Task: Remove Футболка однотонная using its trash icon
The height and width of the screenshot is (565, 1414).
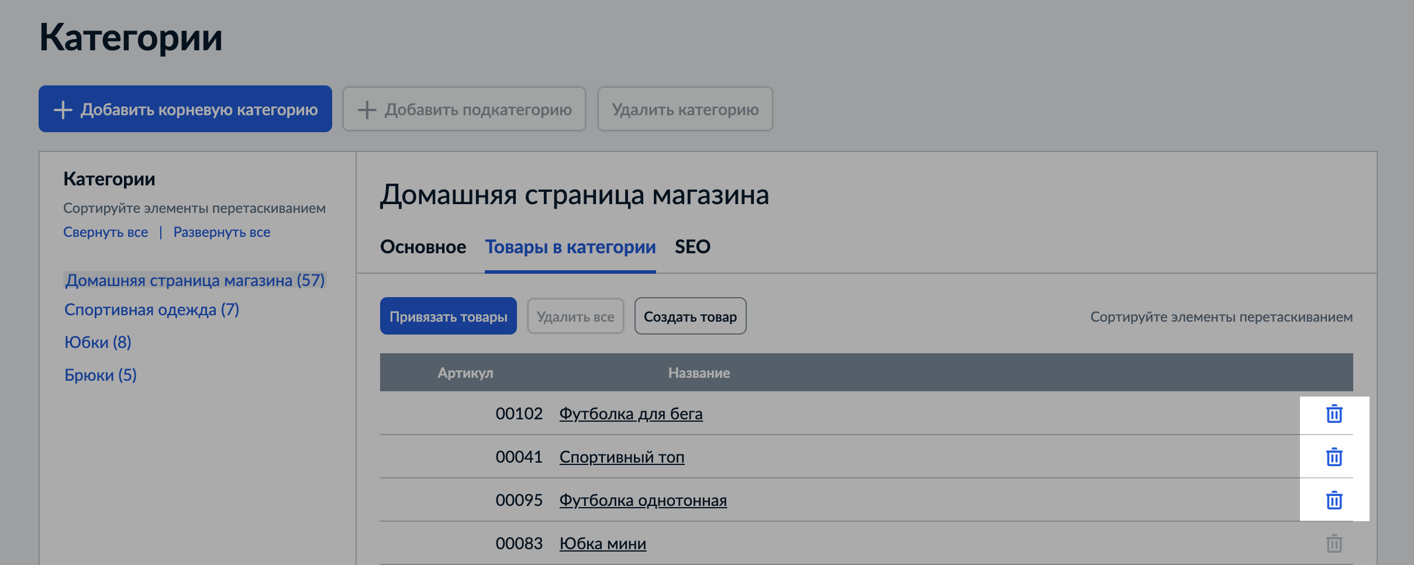Action: (1334, 500)
